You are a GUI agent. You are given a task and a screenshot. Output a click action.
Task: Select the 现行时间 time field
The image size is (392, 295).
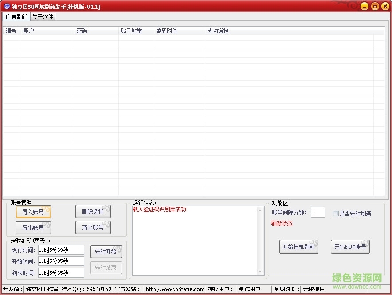[61, 250]
